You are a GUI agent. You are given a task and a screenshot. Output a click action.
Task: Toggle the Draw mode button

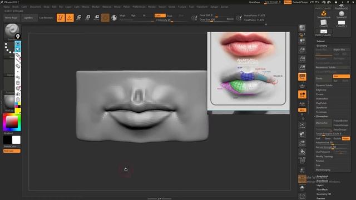[70, 18]
